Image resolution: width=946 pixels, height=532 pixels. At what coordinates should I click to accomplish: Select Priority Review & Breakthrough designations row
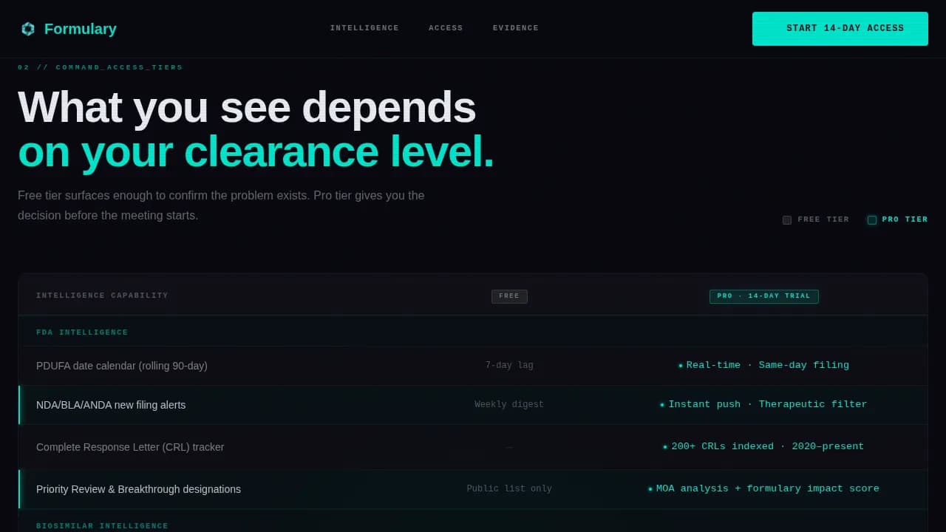473,489
